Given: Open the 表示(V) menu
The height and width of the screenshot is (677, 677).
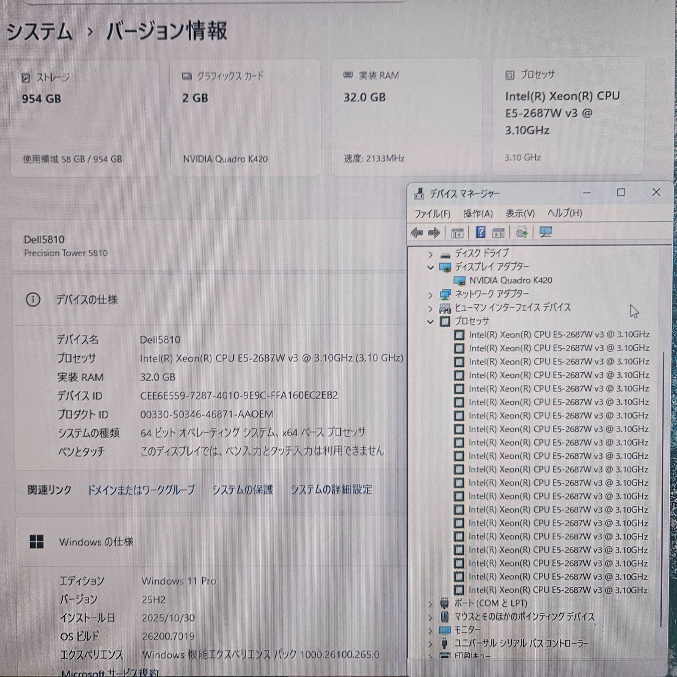Looking at the screenshot, I should (x=520, y=214).
